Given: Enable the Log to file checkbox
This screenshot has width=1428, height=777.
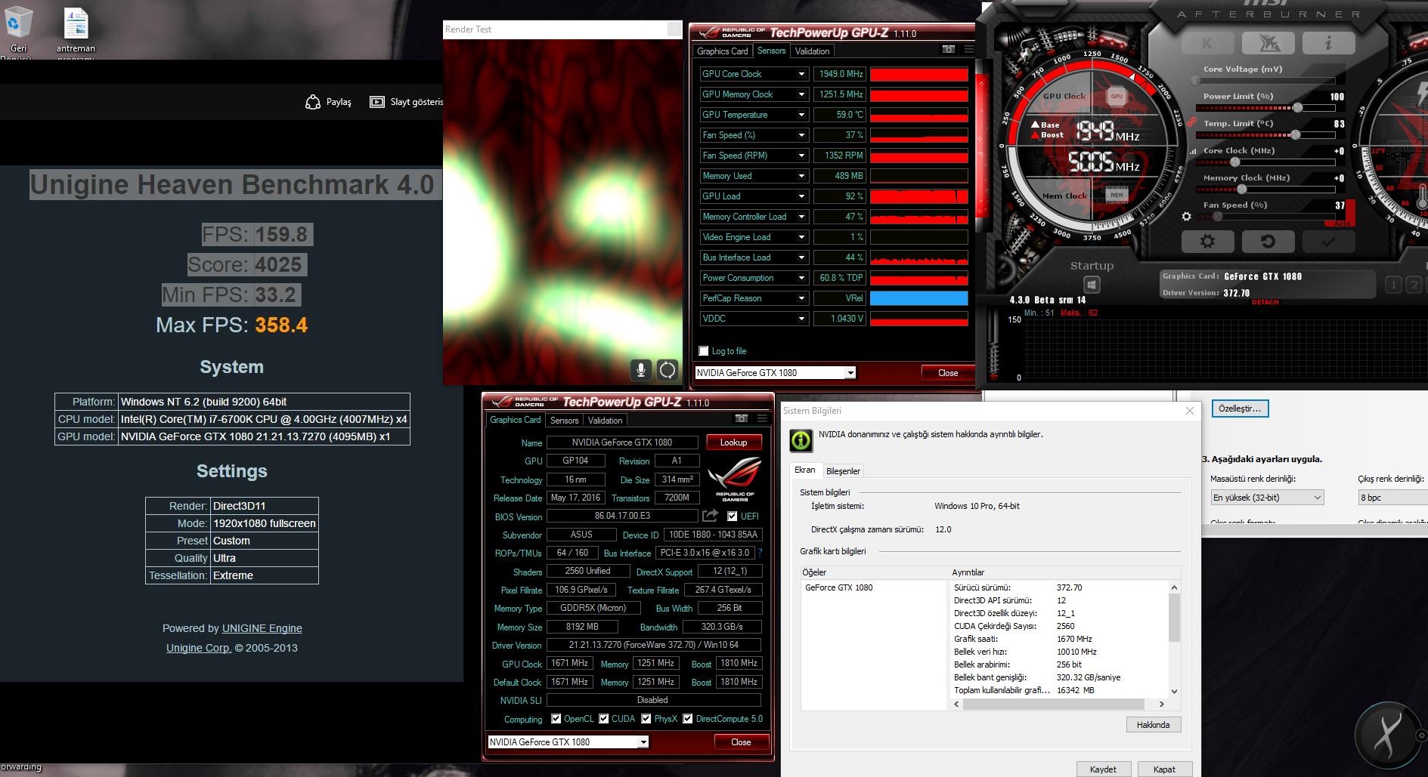Looking at the screenshot, I should click(x=704, y=351).
